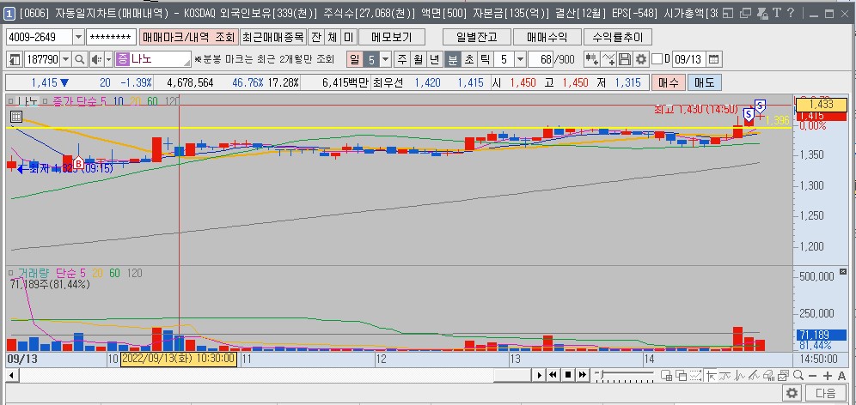The height and width of the screenshot is (405, 856).
Task: Click the crosshair cursor tool icon
Action: pyautogui.click(x=712, y=375)
